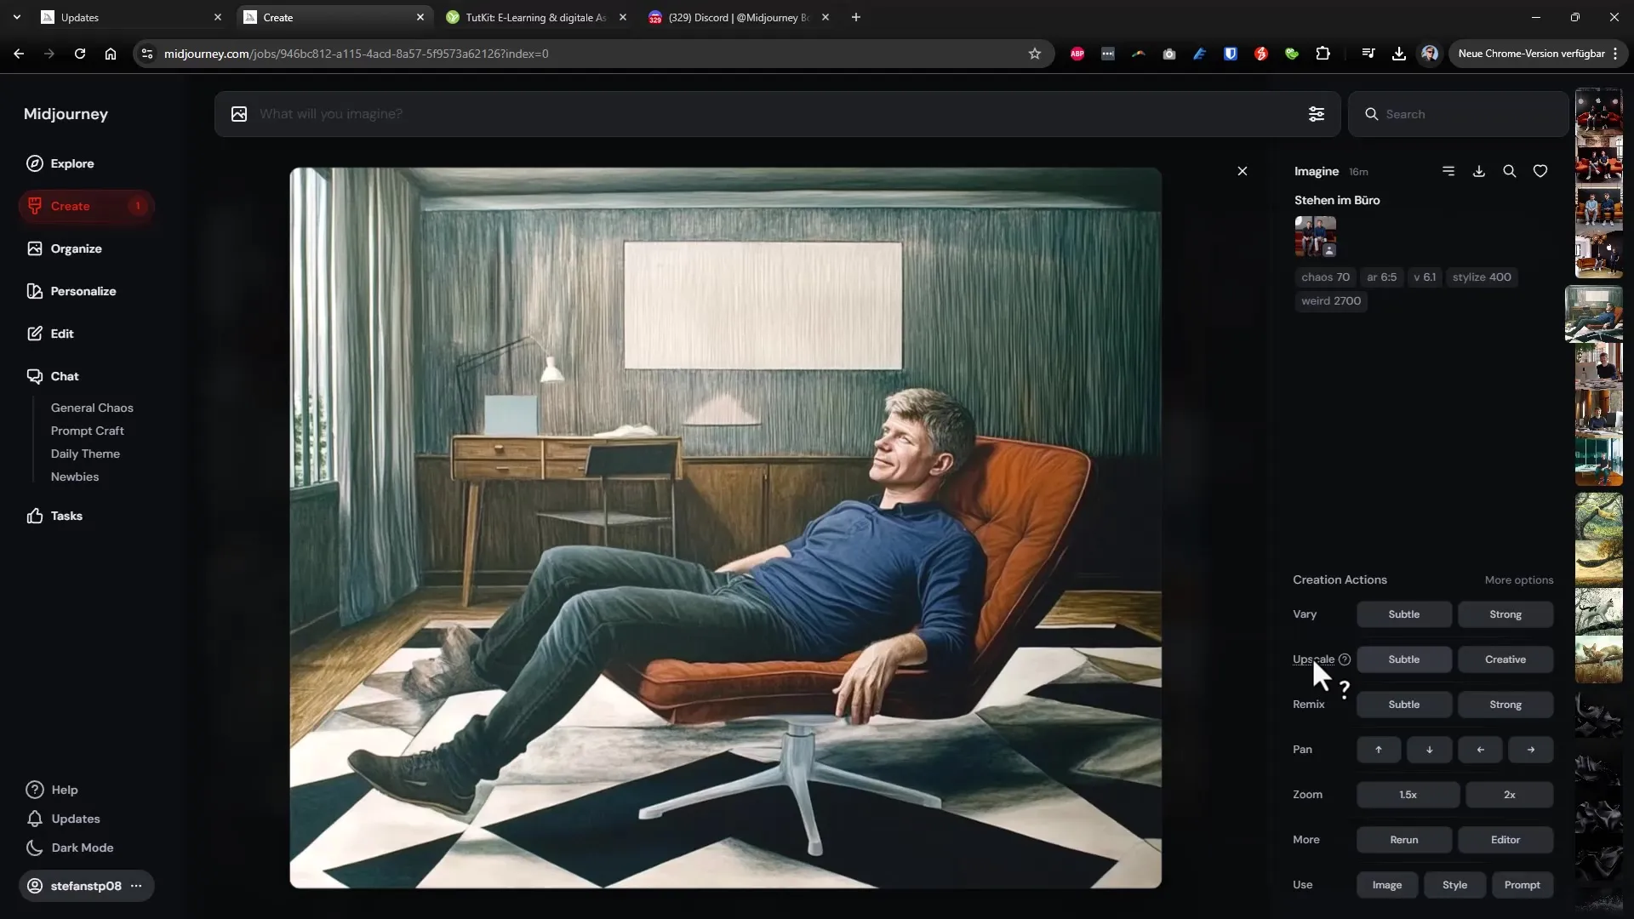
Task: Click the 'weird 2700' parameter tag
Action: point(1331,301)
